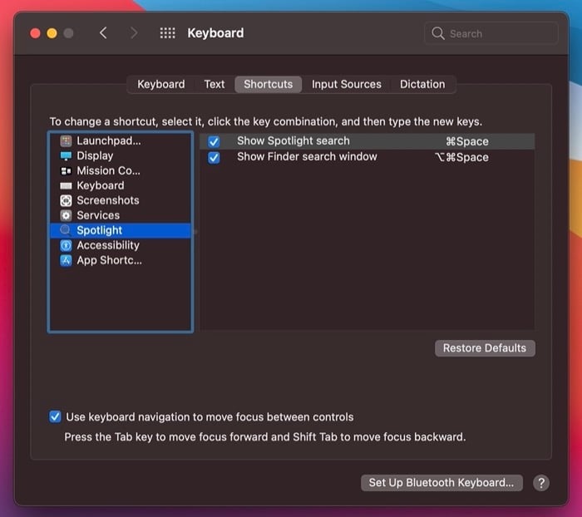
Task: Click the App Shortcuts icon in the list
Action: [66, 260]
